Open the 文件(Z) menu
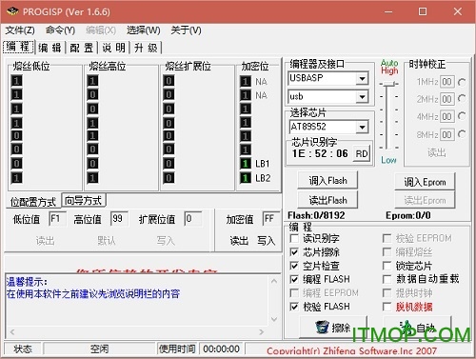This screenshot has width=476, height=359. (20, 30)
